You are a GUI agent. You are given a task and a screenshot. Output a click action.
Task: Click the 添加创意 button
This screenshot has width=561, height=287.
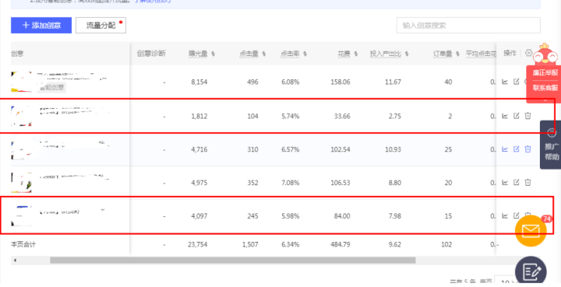(41, 26)
